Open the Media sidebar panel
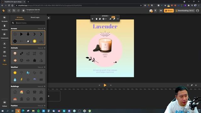This screenshot has height=113, width=201. pyautogui.click(x=4, y=54)
